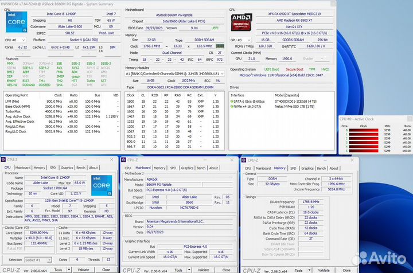Open the GPU #0 selector dropdown in HWiNFO

240,40
